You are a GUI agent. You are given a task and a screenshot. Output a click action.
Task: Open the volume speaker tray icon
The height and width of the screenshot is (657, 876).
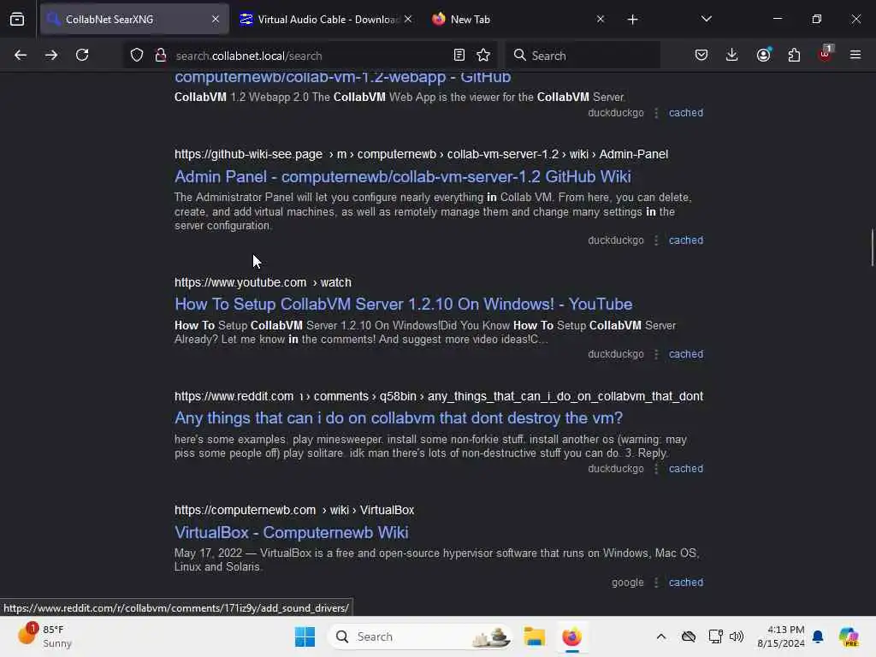point(737,636)
